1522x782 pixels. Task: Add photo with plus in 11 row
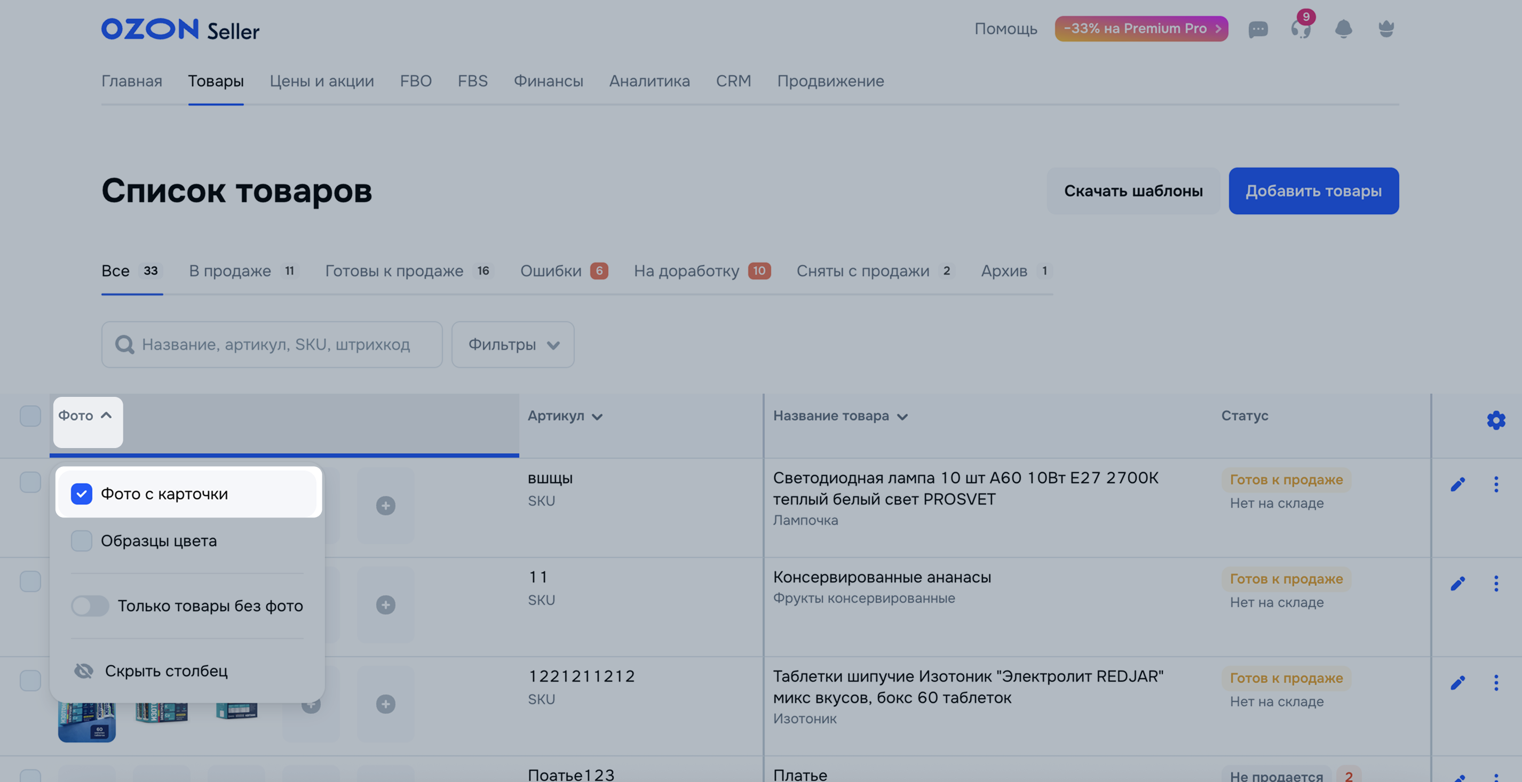click(385, 605)
